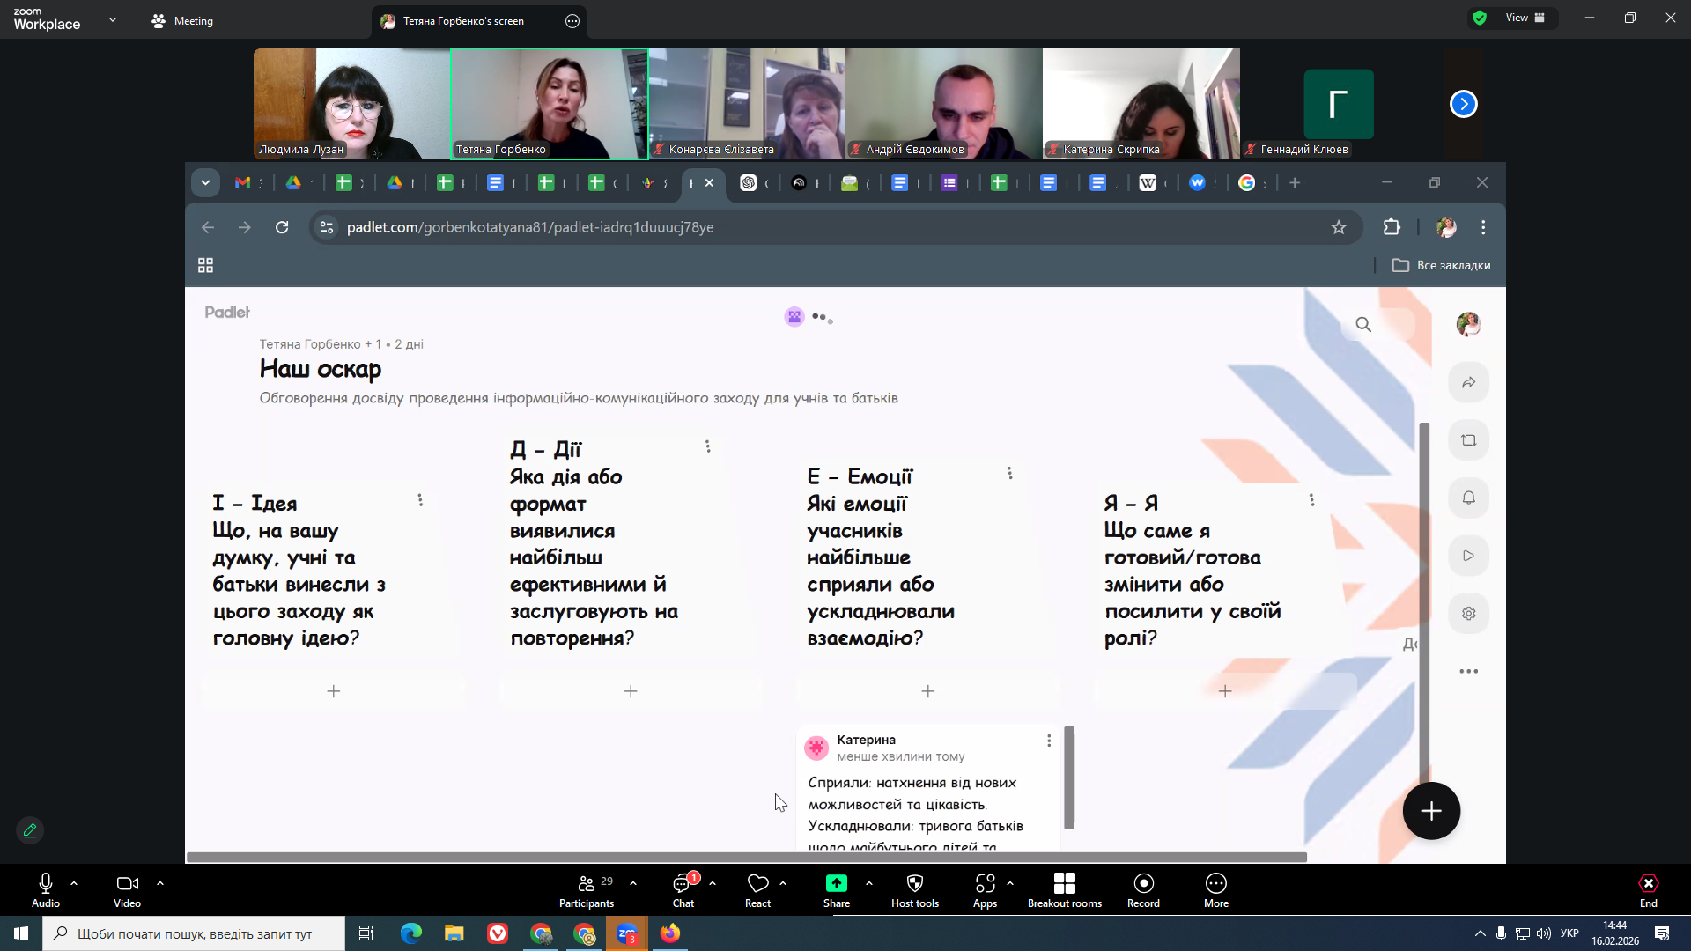Open options menu on Катерина's post
This screenshot has width=1691, height=951.
[1048, 741]
